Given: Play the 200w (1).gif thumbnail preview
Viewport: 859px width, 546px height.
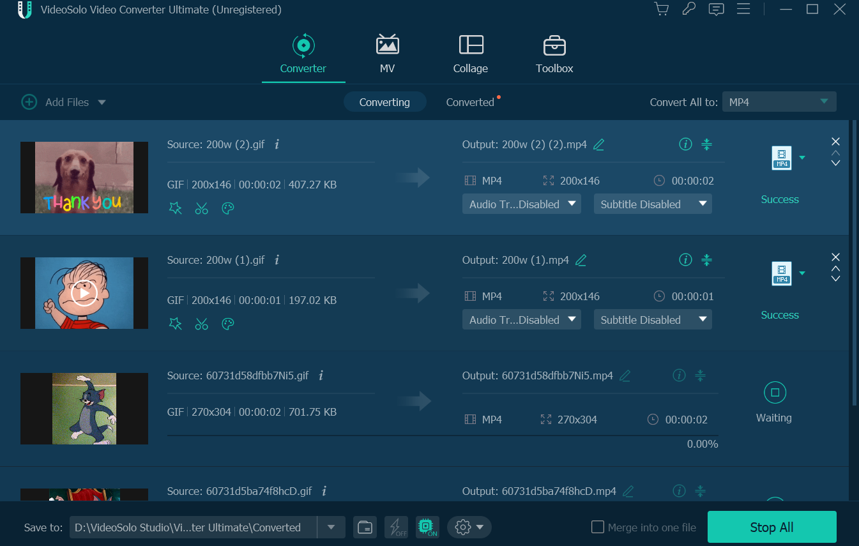Looking at the screenshot, I should tap(84, 293).
